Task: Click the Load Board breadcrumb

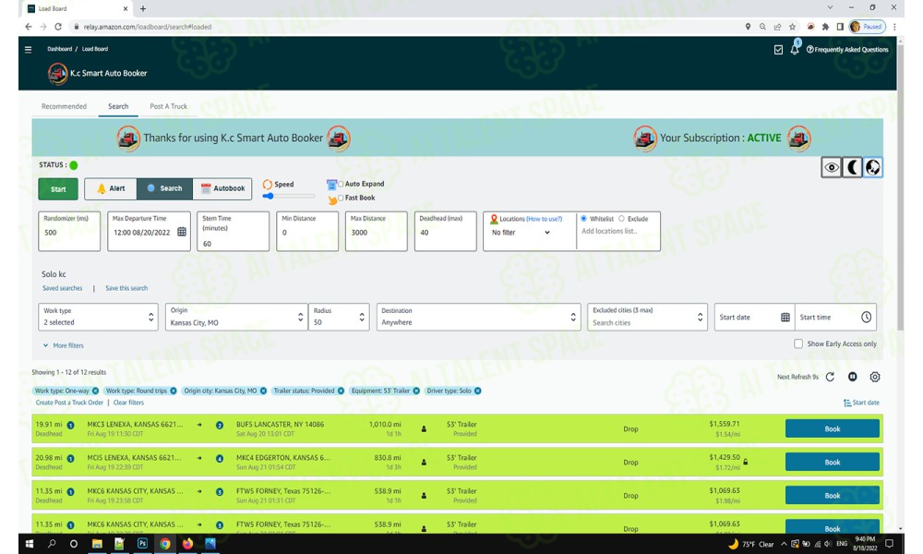Action: click(x=95, y=49)
